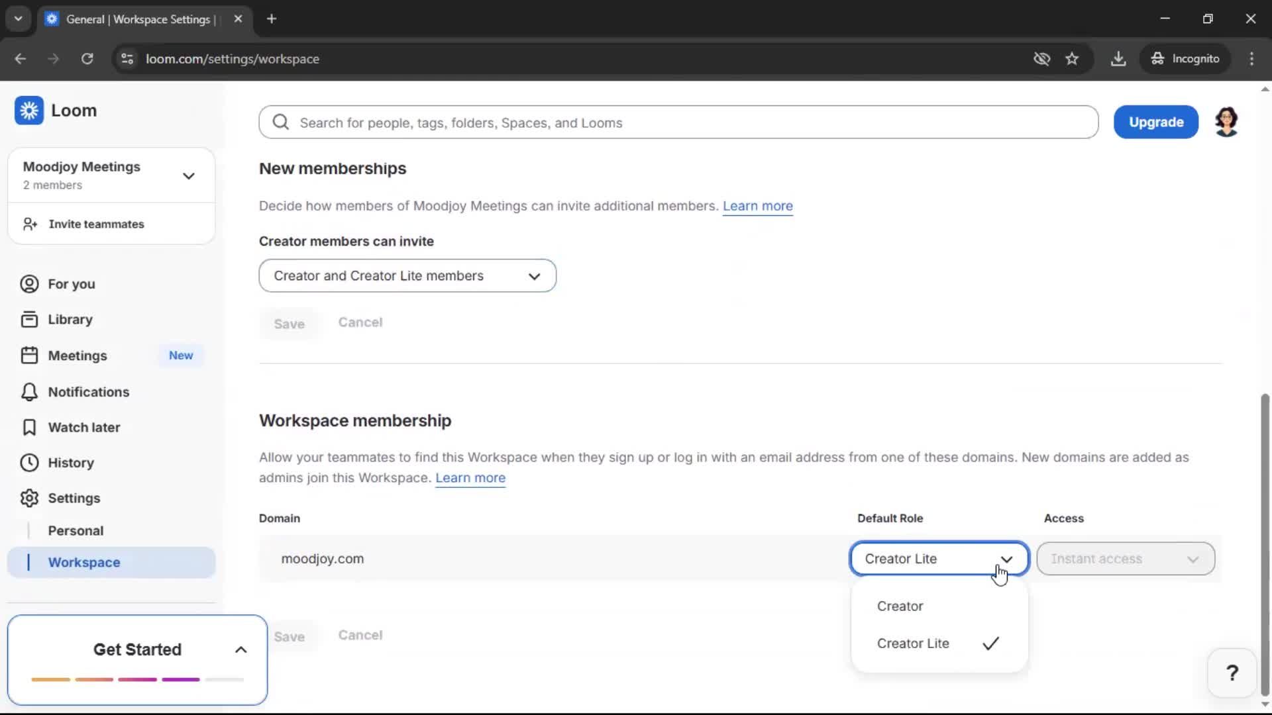Go to Meetings in the sidebar
1272x715 pixels.
click(x=78, y=356)
